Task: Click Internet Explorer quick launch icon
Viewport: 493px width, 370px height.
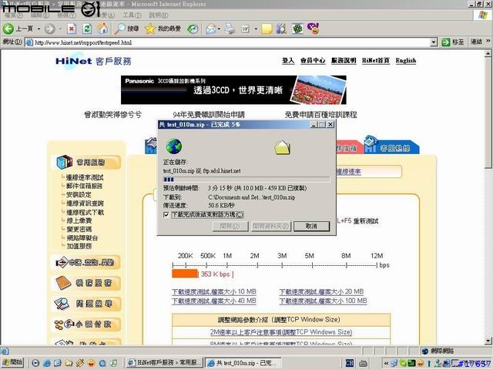Action: click(46, 363)
